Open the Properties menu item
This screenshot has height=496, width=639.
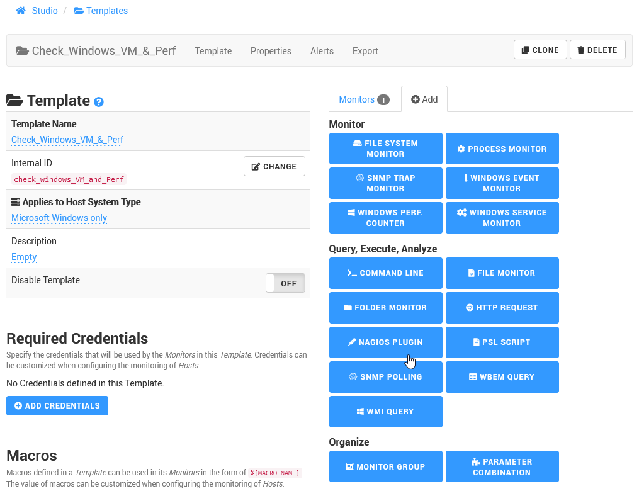(271, 51)
